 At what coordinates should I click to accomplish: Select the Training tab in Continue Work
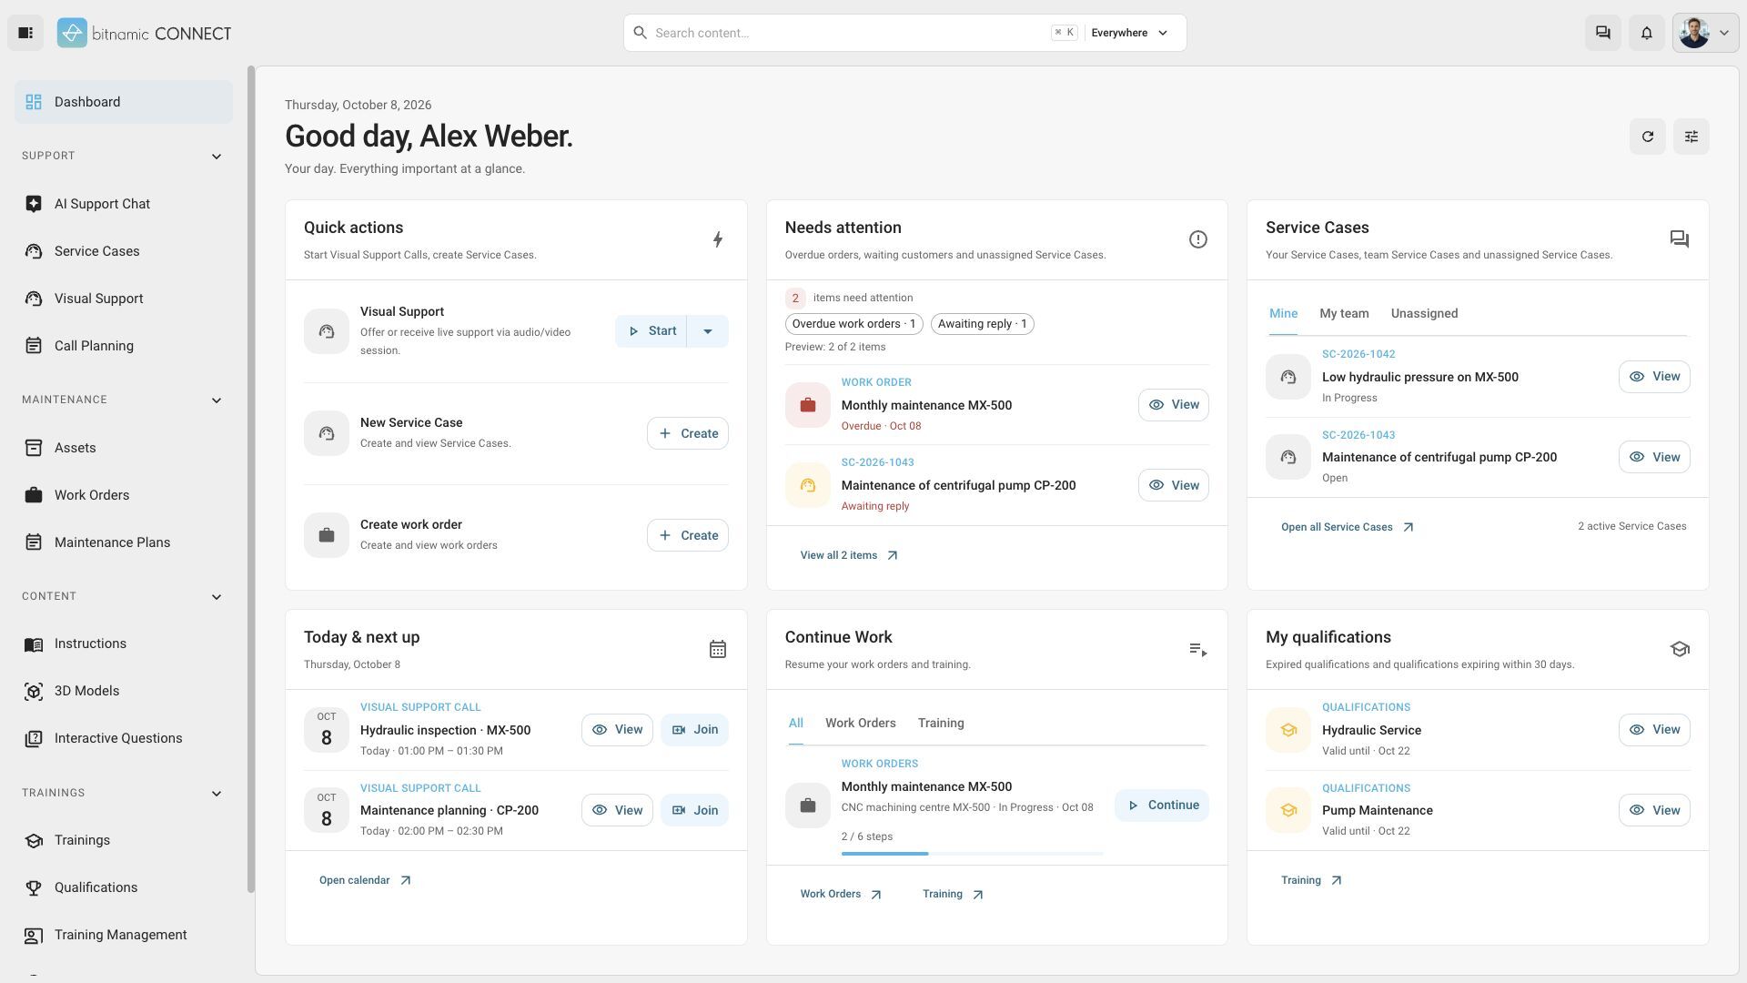coord(941,723)
